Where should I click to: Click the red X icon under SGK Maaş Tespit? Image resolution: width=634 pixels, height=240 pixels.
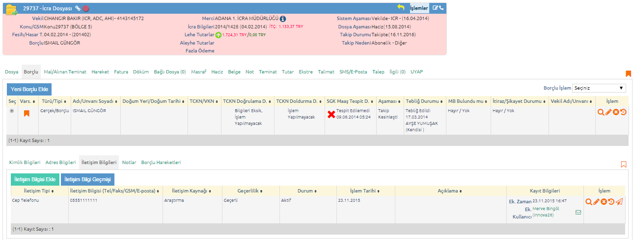coord(331,114)
